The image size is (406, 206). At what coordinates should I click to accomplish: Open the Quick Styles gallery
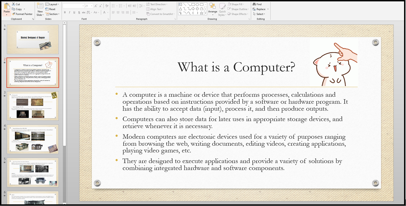click(x=222, y=9)
